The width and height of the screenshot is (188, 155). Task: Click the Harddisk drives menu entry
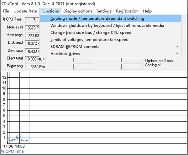(x=110, y=54)
